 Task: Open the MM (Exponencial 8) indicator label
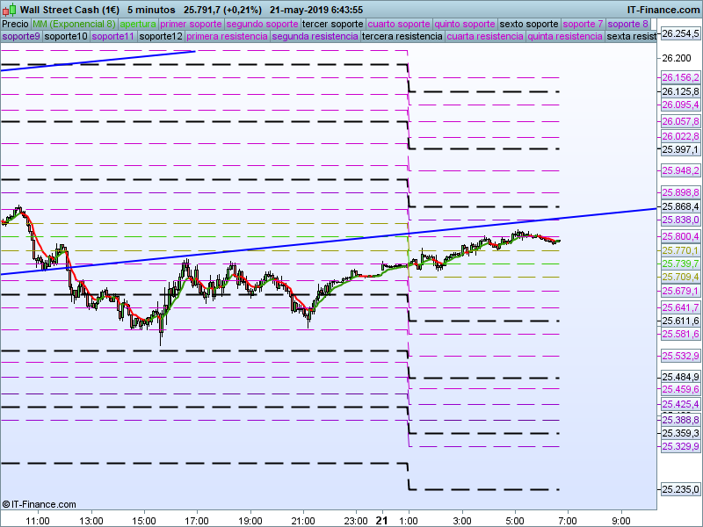coord(74,25)
